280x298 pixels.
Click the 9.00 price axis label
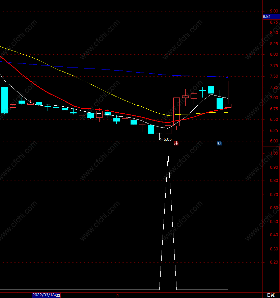(274, 11)
